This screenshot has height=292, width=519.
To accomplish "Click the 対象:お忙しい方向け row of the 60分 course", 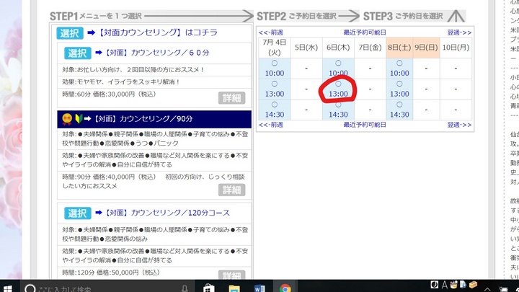I will (154, 70).
